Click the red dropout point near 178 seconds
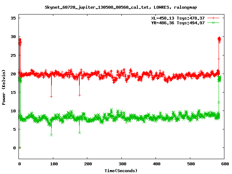Screen dimensions: 232x174 click(79, 95)
